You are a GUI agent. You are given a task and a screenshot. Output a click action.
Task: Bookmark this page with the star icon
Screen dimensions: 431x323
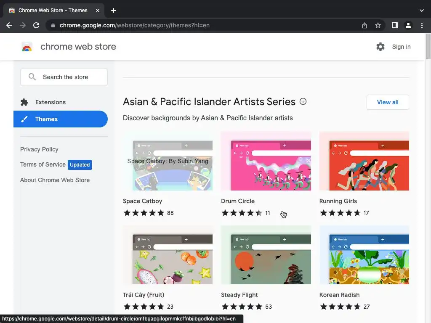378,25
